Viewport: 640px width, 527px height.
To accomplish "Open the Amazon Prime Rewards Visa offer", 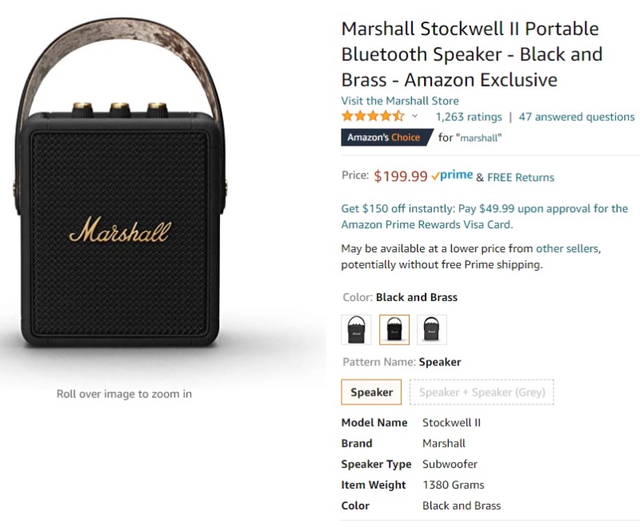I will 484,216.
